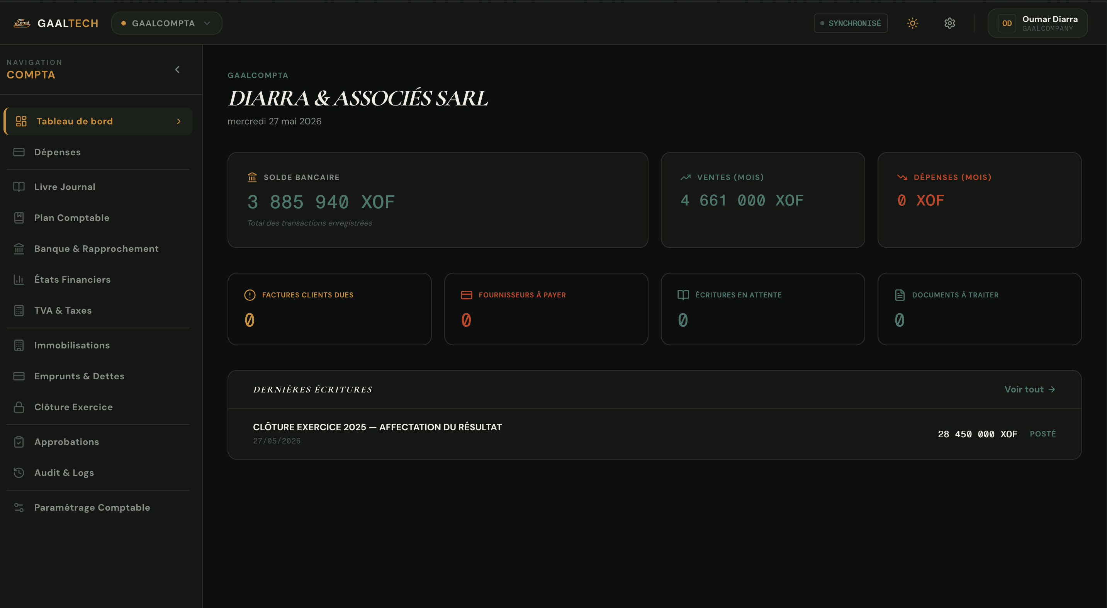
Task: Click the Paramétrage Comptable sliders icon
Action: [19, 508]
